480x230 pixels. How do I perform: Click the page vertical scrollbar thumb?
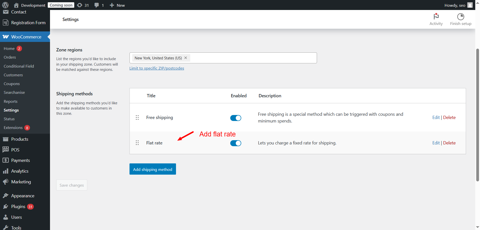(x=477, y=115)
